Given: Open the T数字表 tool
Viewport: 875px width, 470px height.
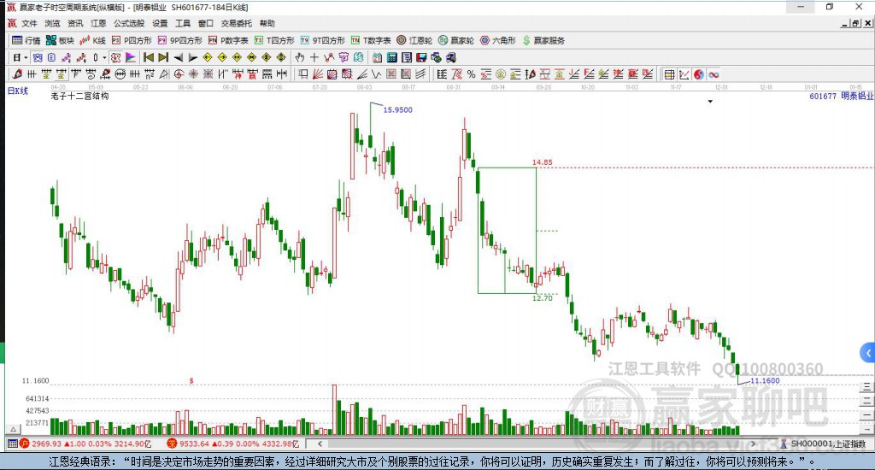Looking at the screenshot, I should (x=371, y=40).
